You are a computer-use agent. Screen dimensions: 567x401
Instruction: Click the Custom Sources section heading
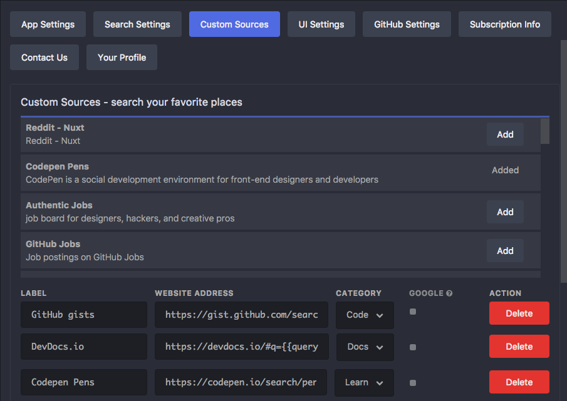[132, 102]
